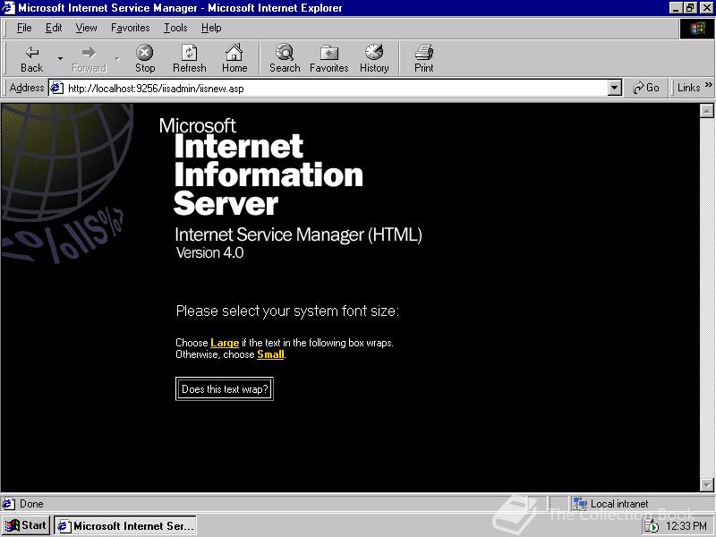716x537 pixels.
Task: Print the current page
Action: tap(423, 58)
